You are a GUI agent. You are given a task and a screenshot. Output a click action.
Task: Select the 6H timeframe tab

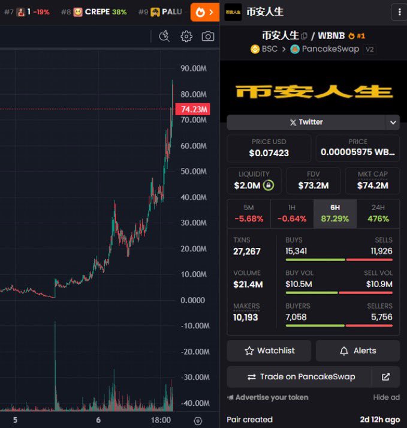click(335, 214)
